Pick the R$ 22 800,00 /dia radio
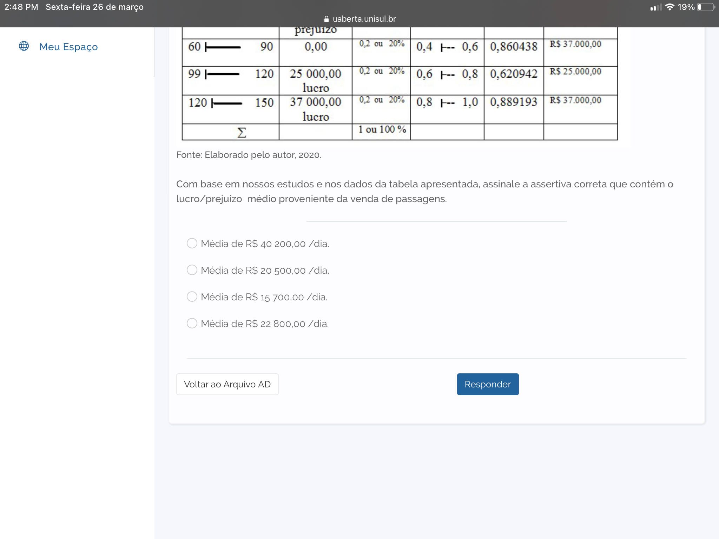 point(192,323)
